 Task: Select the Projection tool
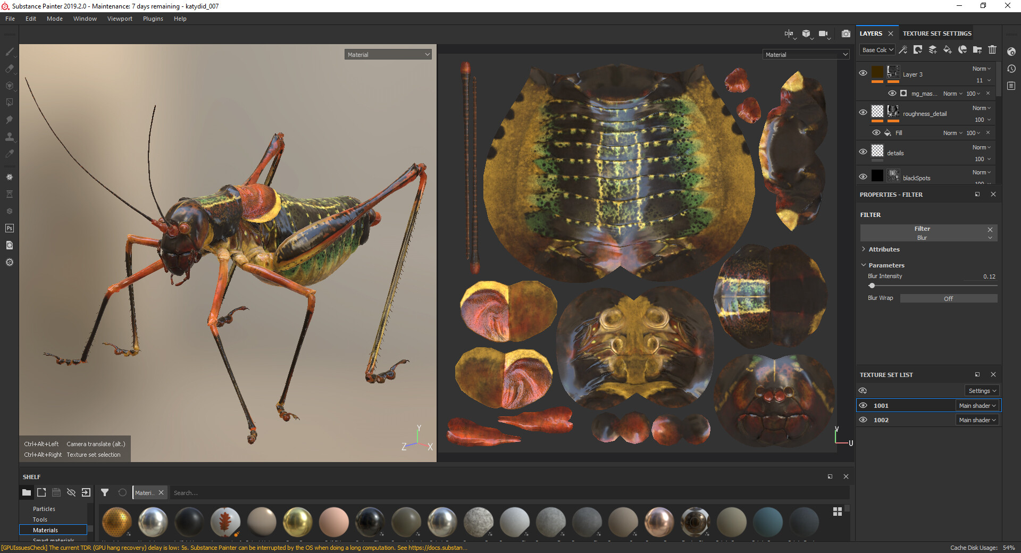pyautogui.click(x=9, y=86)
